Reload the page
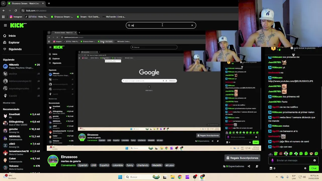Screen dimensions: 322x181 [x=16, y=11]
